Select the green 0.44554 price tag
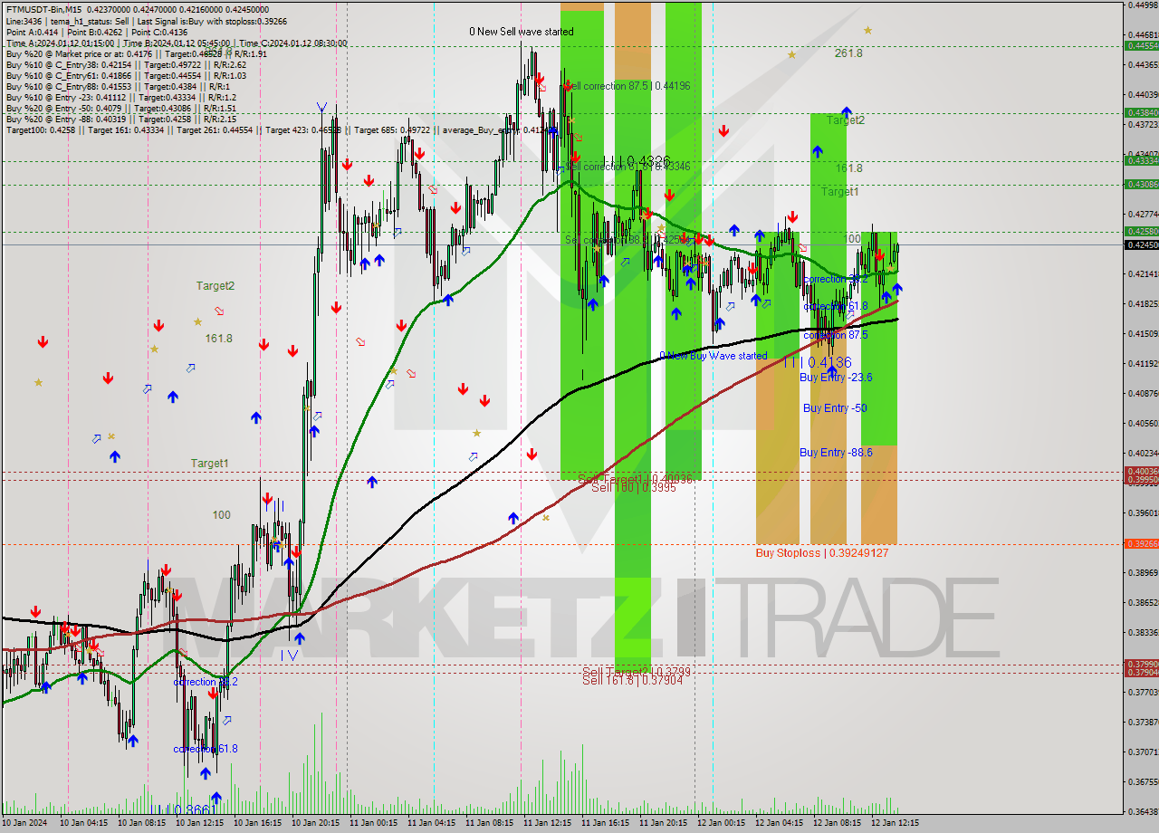This screenshot has width=1159, height=833. pyautogui.click(x=1141, y=45)
